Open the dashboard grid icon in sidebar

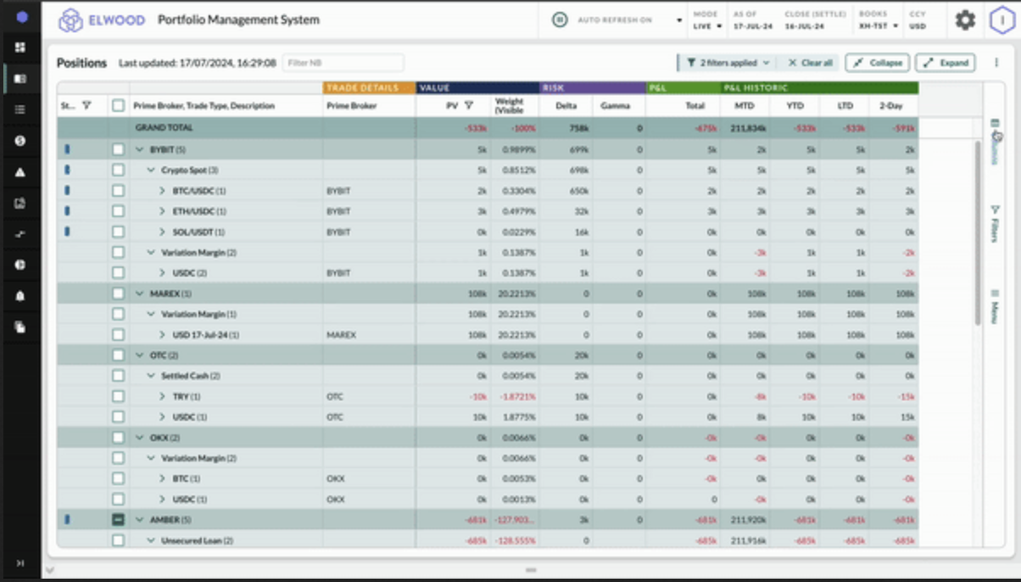point(20,48)
